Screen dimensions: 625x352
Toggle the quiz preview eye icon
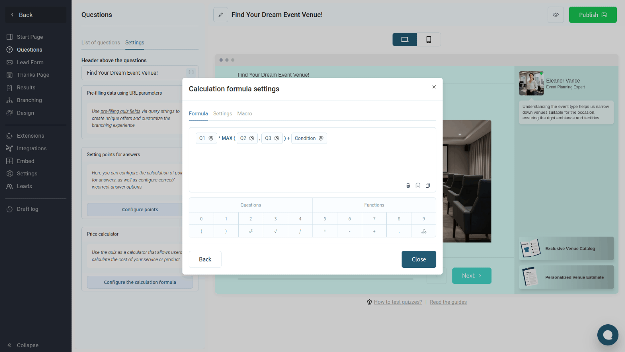coord(555,14)
